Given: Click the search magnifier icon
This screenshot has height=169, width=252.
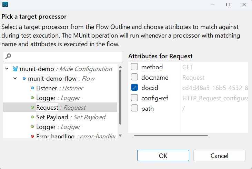Looking at the screenshot, I should (9, 56).
